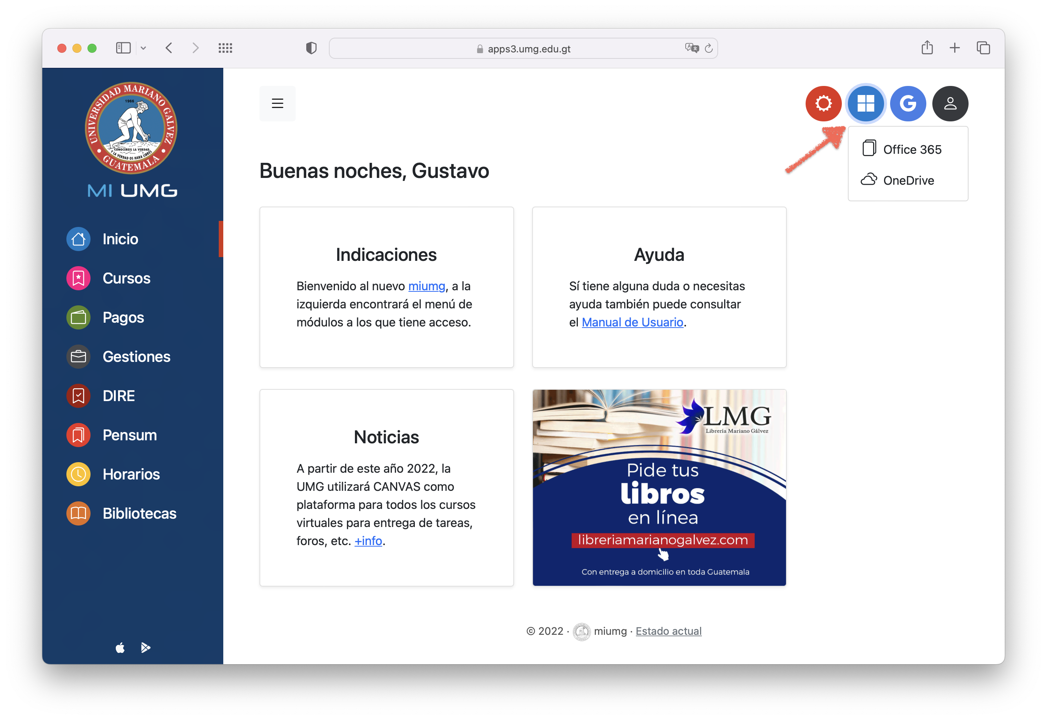Click the Estado actual status link
This screenshot has height=720, width=1047.
[x=668, y=630]
